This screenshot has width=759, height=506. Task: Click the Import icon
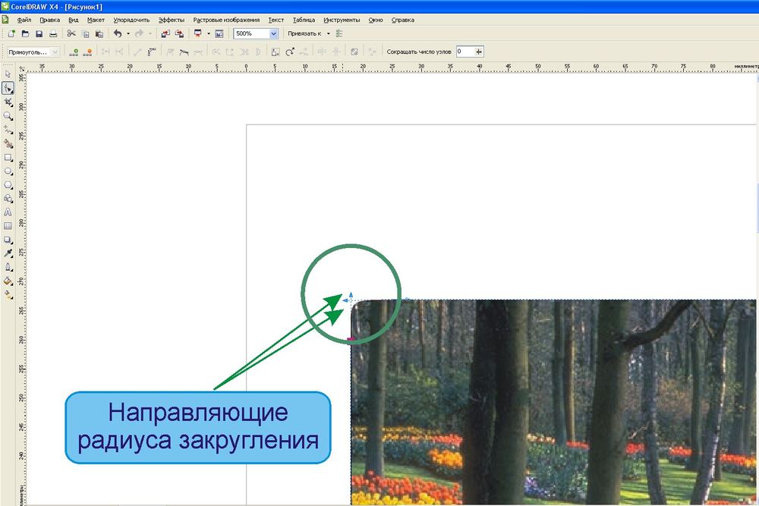165,33
